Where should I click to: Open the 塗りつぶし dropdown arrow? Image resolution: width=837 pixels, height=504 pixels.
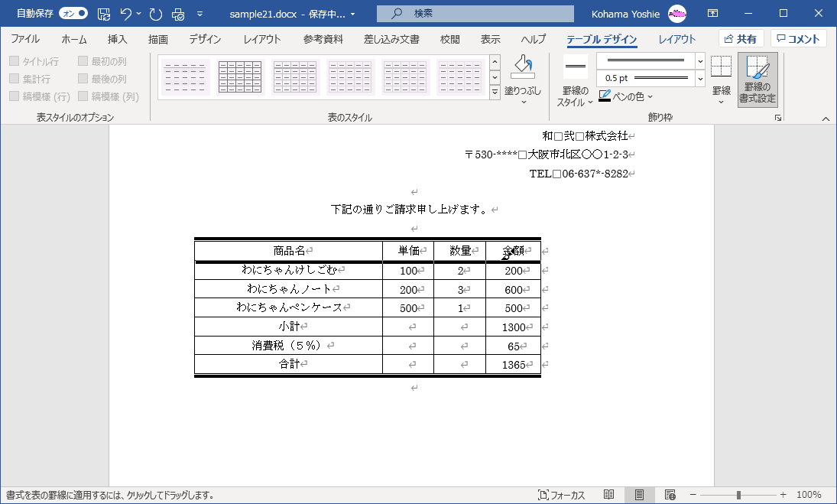click(523, 102)
